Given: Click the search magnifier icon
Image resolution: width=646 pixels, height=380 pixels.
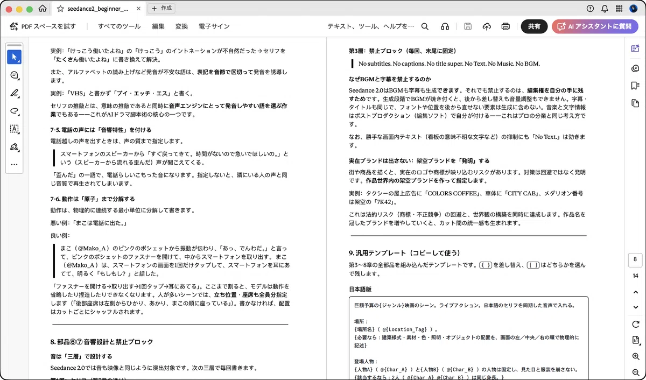Looking at the screenshot, I should point(425,26).
